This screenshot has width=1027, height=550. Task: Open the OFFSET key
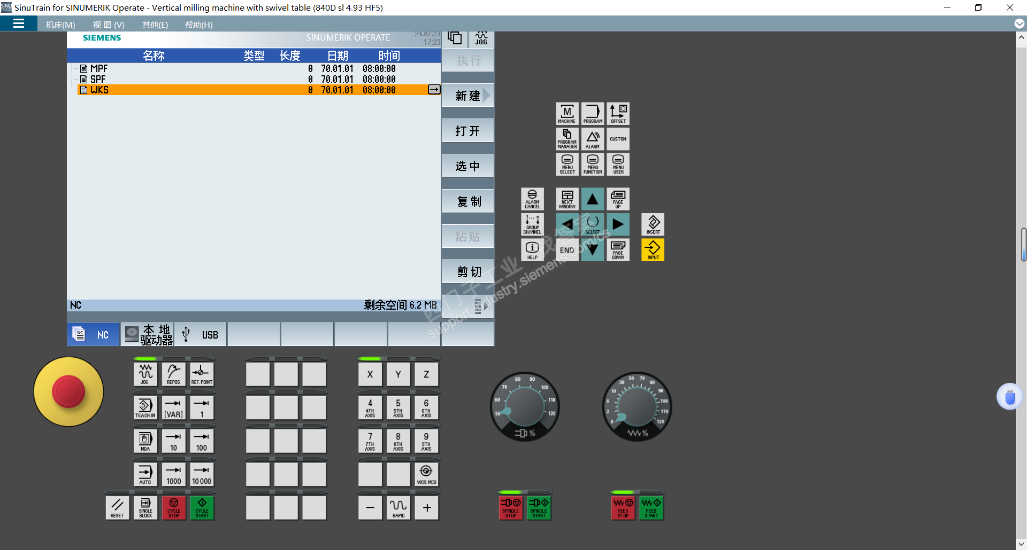point(618,114)
